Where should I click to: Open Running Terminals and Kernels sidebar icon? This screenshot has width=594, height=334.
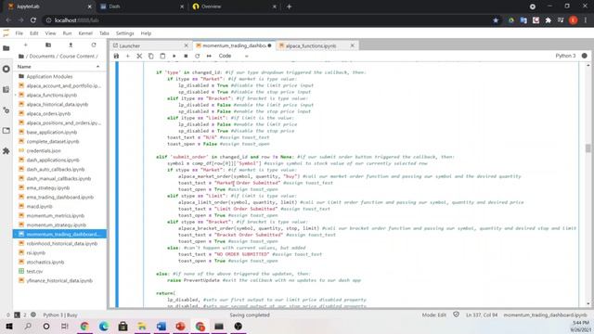(6, 69)
